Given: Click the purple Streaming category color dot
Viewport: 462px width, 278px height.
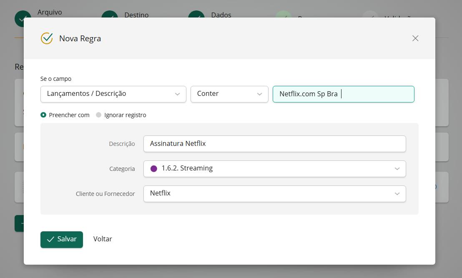Looking at the screenshot, I should [154, 168].
